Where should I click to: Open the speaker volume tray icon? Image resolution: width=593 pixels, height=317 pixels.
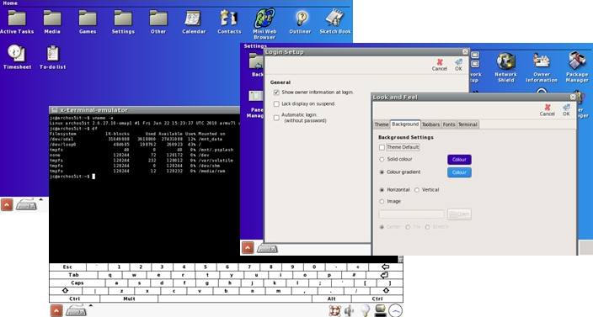[x=349, y=310]
